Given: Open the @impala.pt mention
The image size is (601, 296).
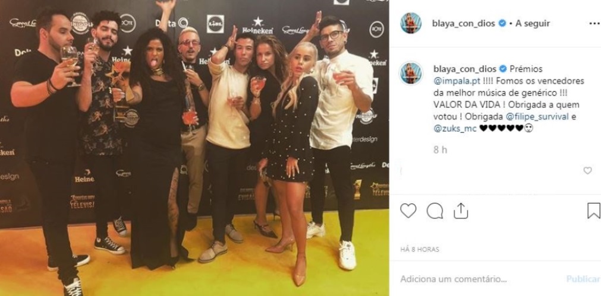Looking at the screenshot, I should (454, 81).
